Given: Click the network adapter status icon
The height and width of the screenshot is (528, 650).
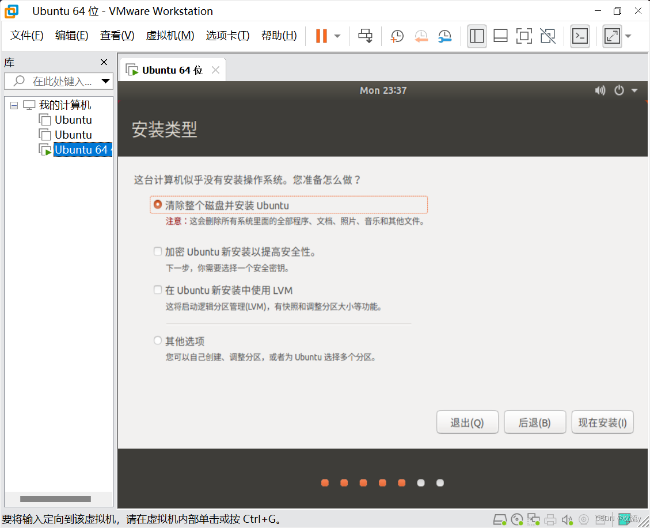Looking at the screenshot, I should 534,519.
